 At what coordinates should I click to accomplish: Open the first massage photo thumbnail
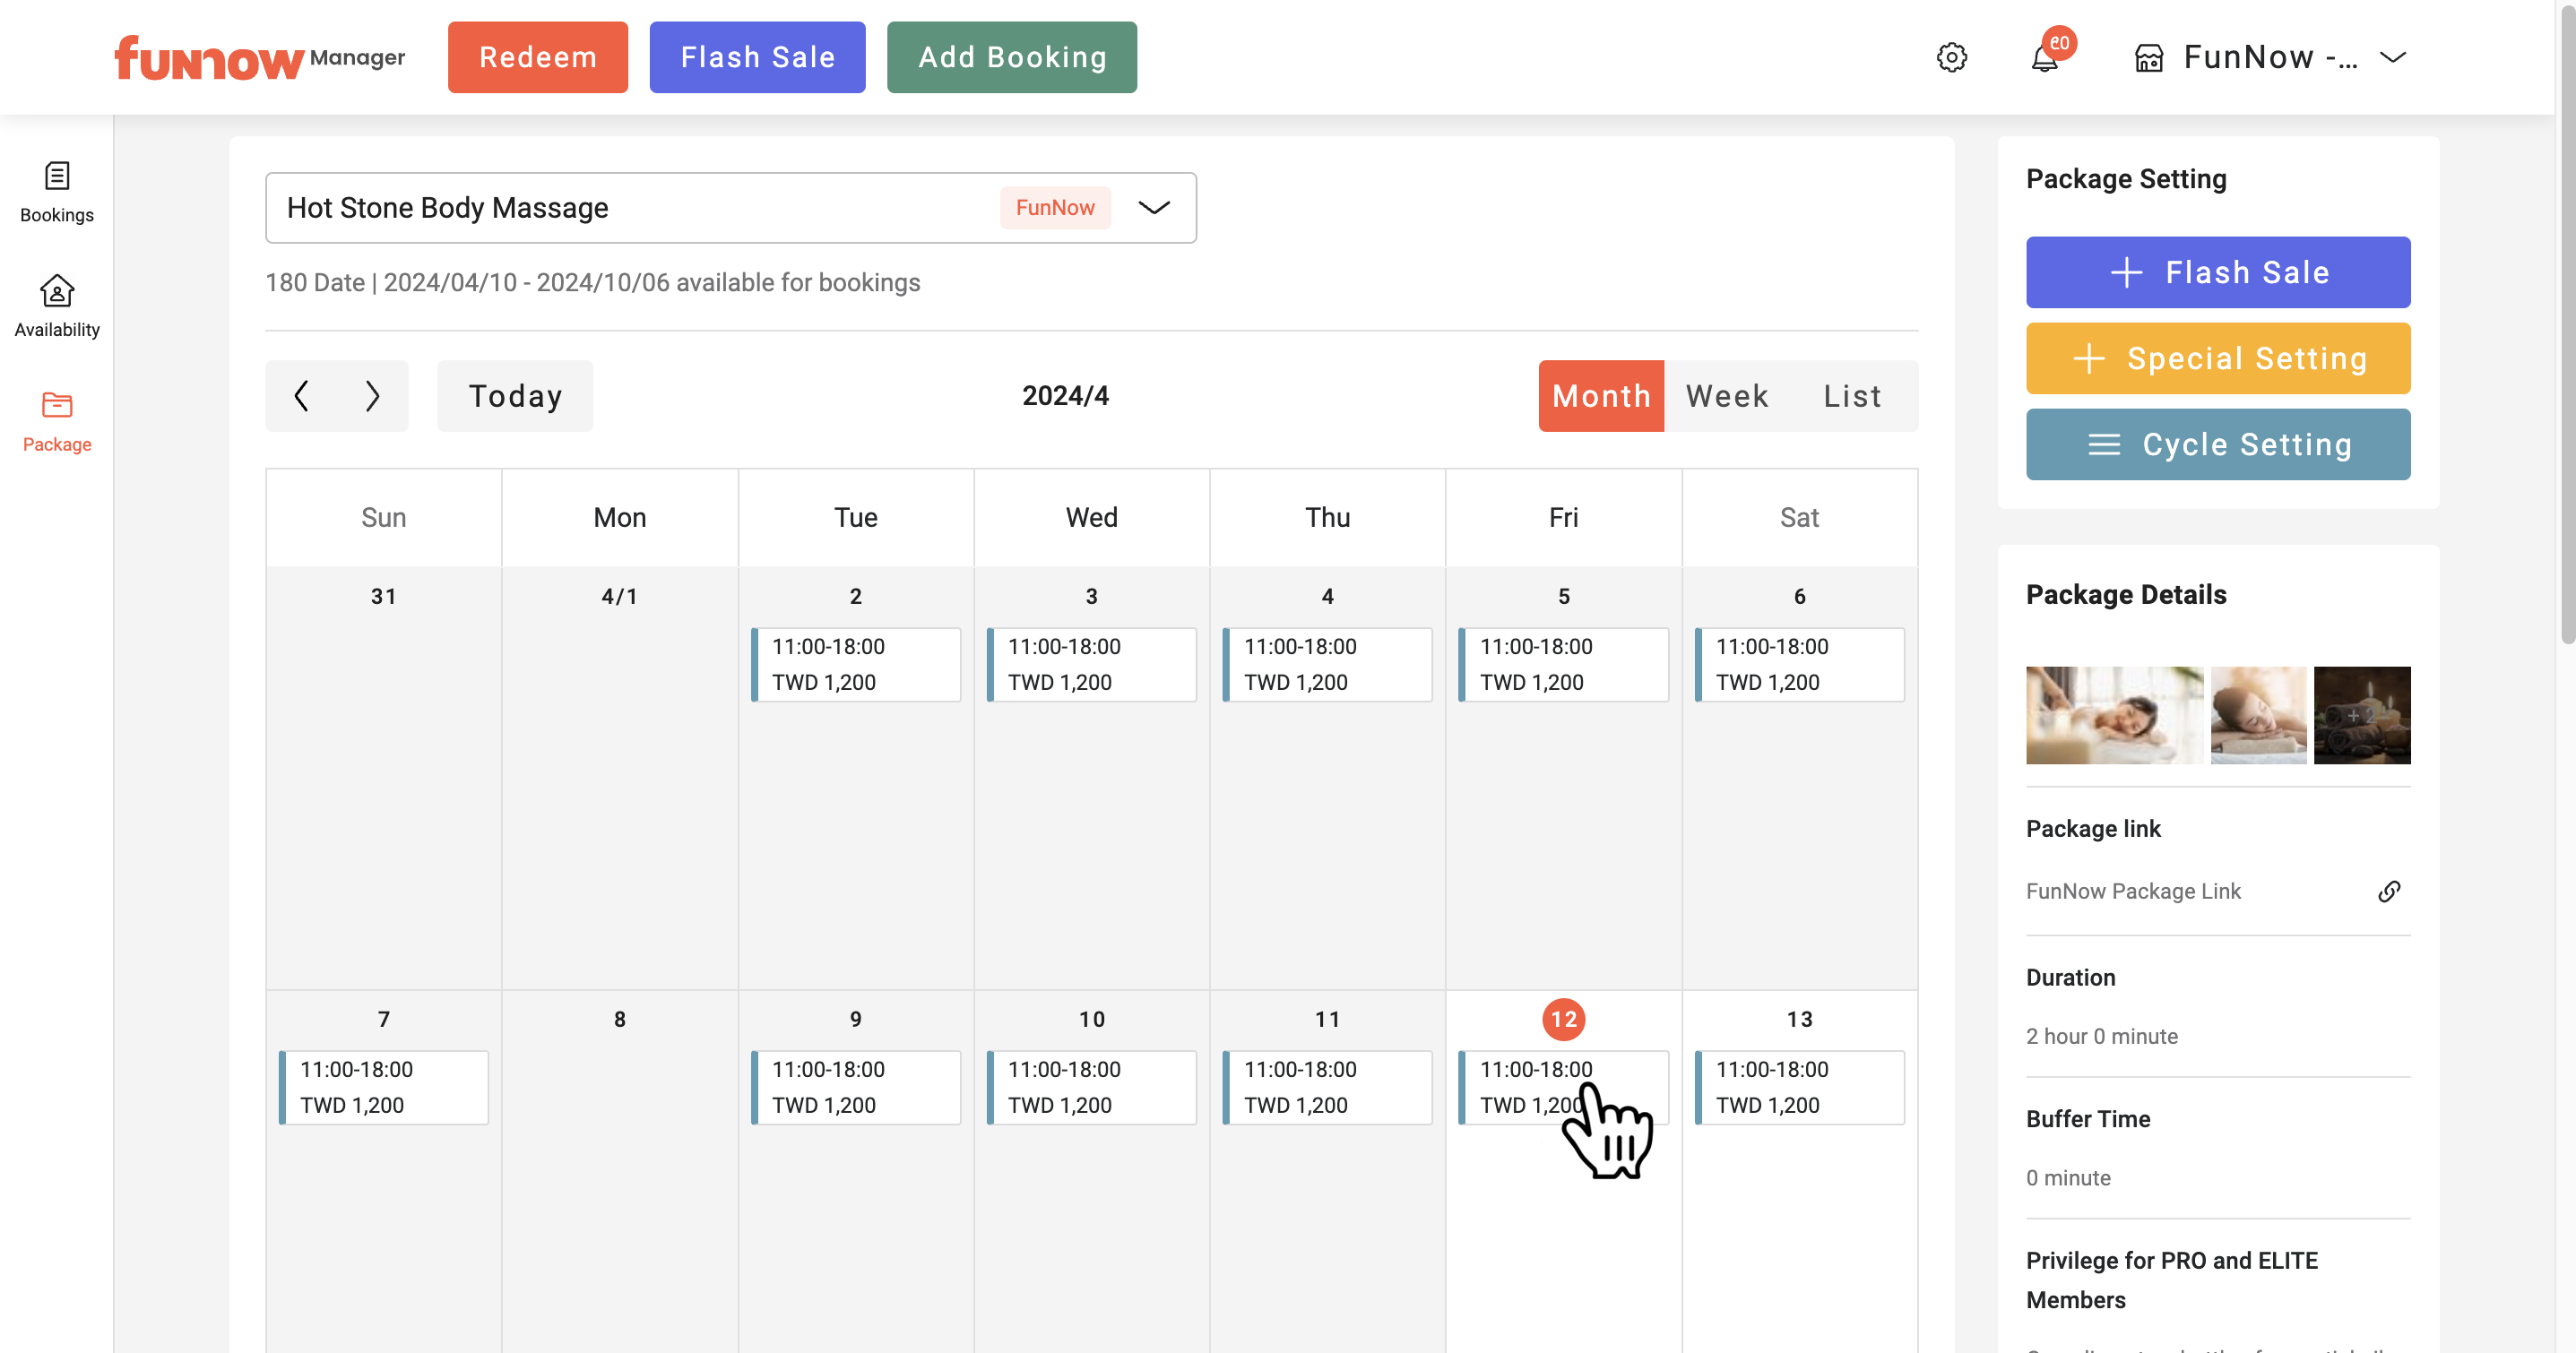(2114, 715)
